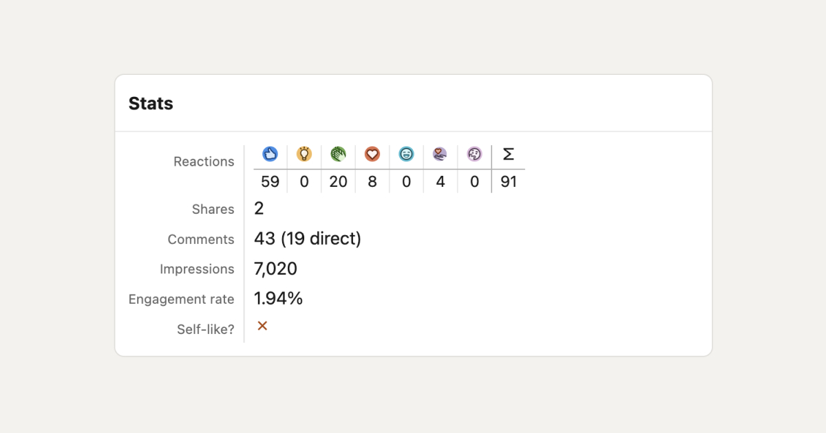Click the purple hand-holding-heart Support icon
This screenshot has height=433, width=826.
click(441, 154)
